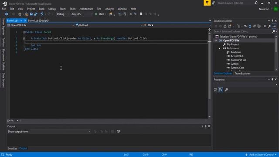279x157 pixels.
Task: Open the notifications flag icon
Action: tap(207, 3)
